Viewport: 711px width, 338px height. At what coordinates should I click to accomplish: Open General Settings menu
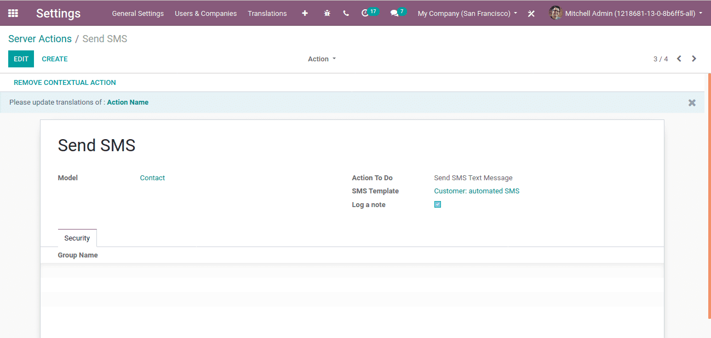coord(138,13)
